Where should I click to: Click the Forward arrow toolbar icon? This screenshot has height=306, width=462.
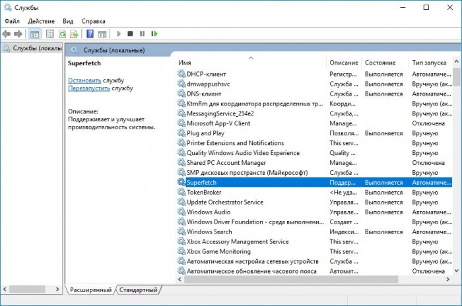point(18,34)
